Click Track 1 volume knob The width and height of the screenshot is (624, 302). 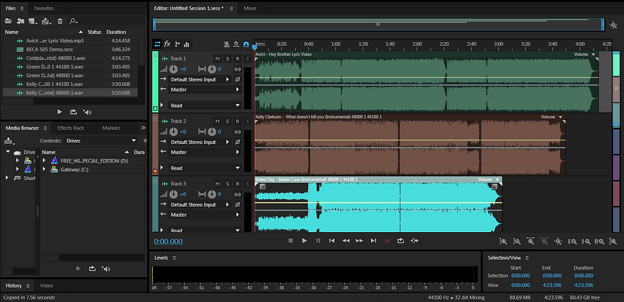coord(173,69)
